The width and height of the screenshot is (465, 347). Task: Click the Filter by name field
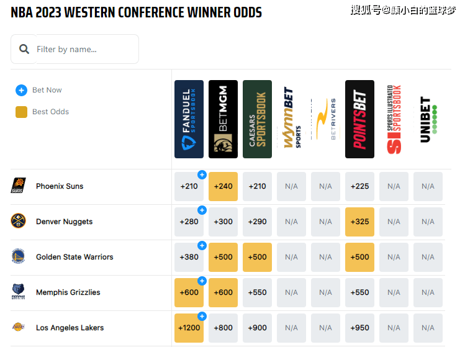point(88,49)
